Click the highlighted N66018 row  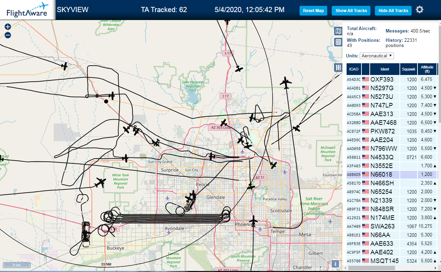point(392,175)
